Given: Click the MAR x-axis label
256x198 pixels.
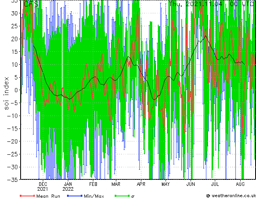Looking at the screenshot, I should (x=116, y=184).
